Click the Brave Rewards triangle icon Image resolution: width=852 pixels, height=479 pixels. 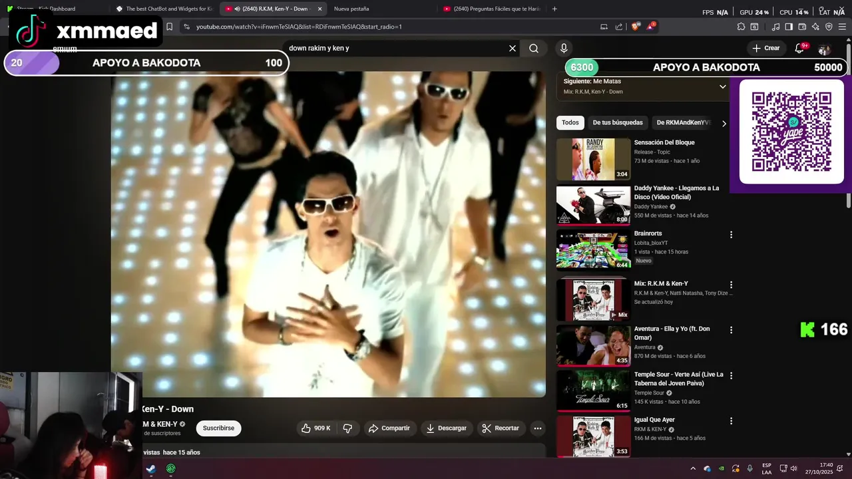click(x=650, y=27)
